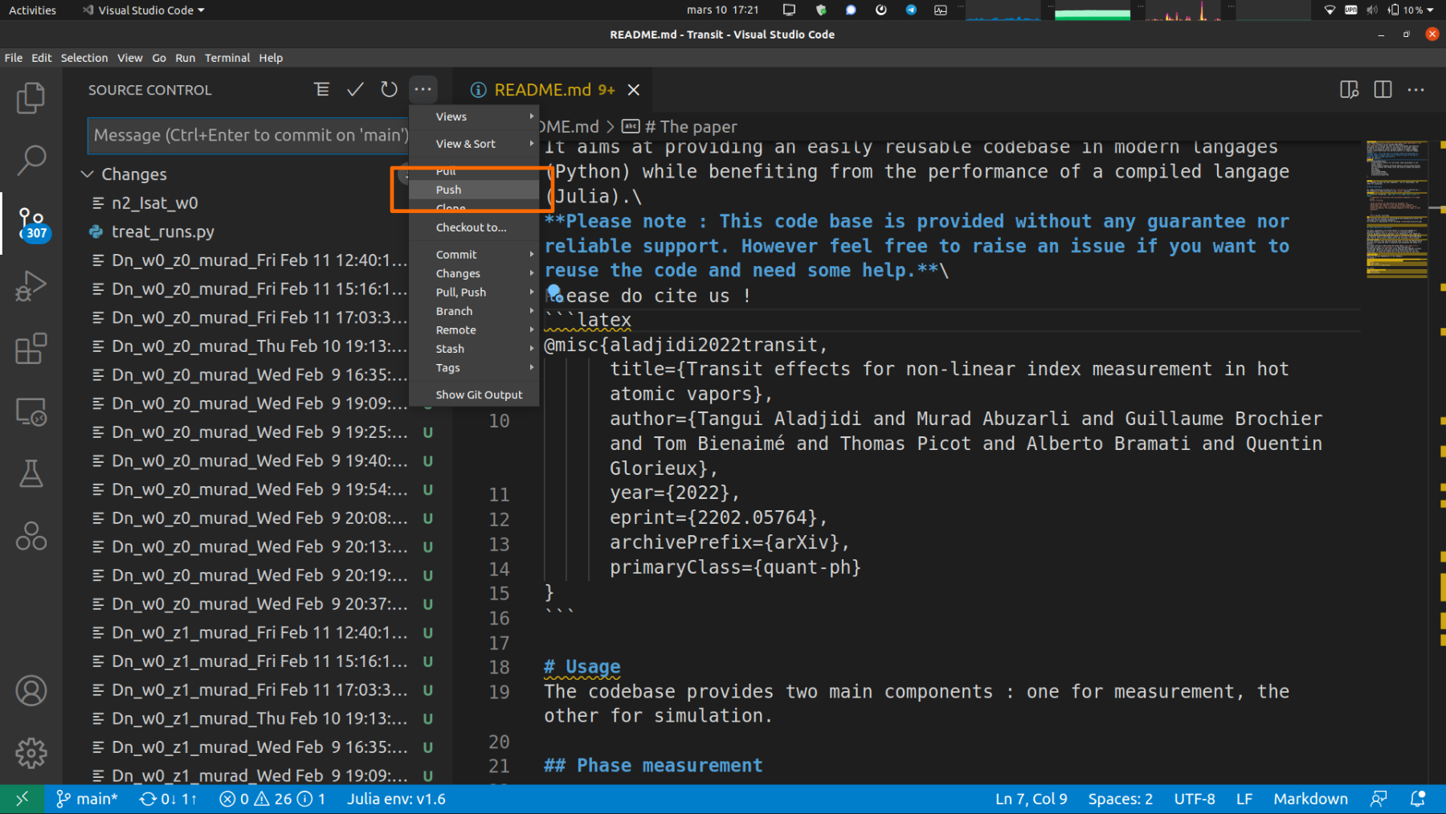Image resolution: width=1446 pixels, height=814 pixels.
Task: Open the Terminal menu
Action: [227, 58]
